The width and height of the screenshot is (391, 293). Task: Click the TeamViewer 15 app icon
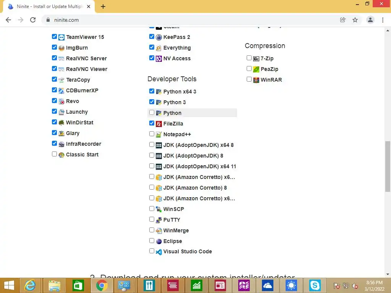(x=61, y=37)
